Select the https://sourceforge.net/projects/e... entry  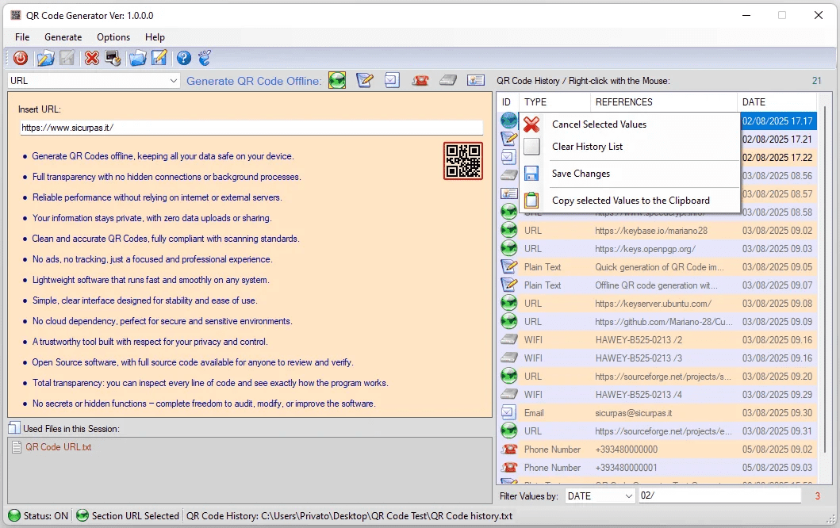[x=662, y=430]
